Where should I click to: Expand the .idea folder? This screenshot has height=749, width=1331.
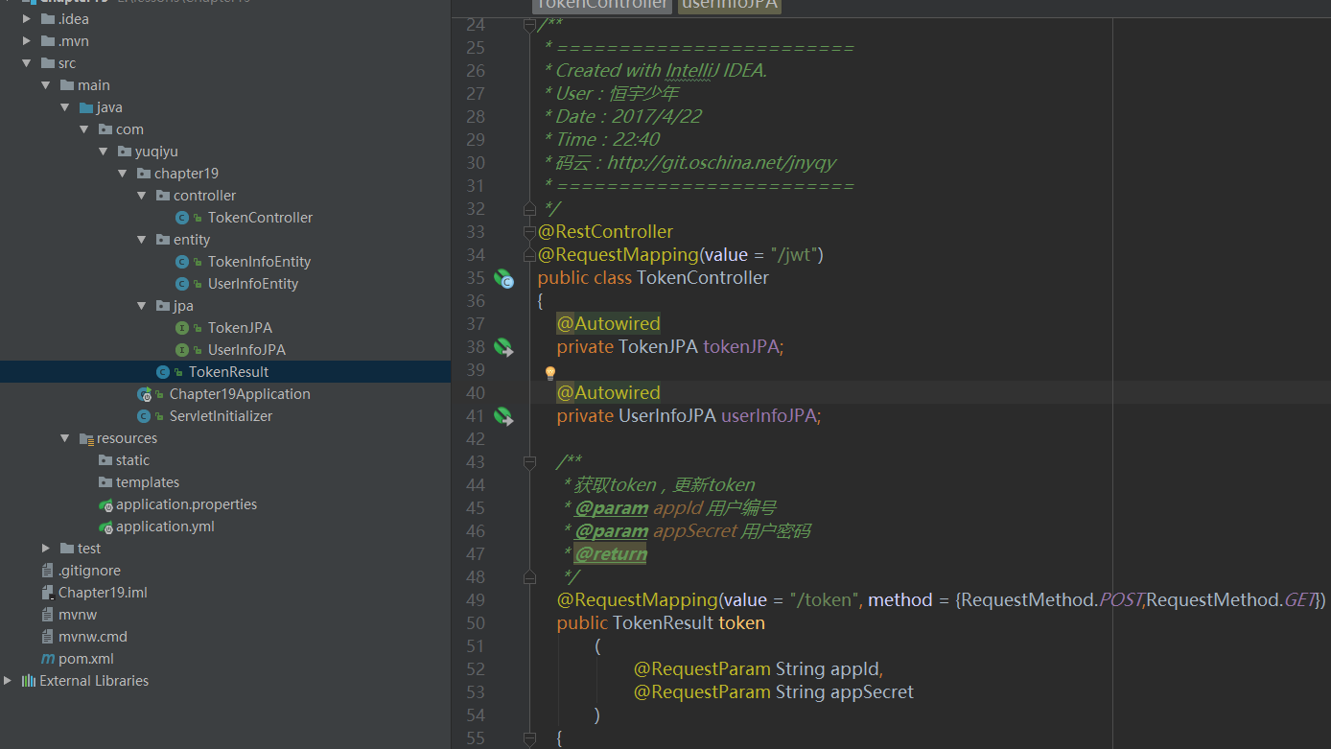click(x=27, y=19)
